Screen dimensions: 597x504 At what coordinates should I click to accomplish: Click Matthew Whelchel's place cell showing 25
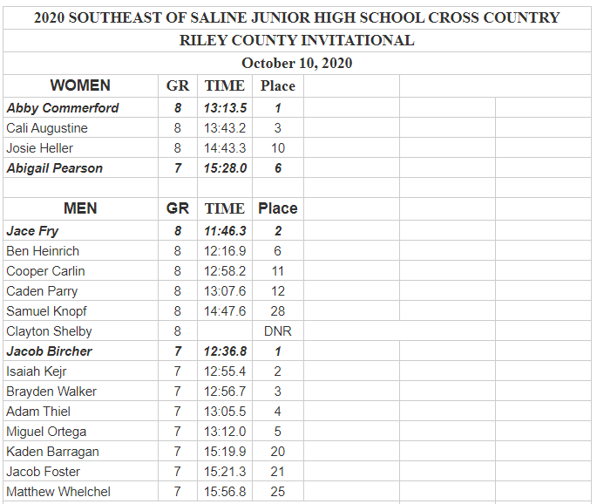click(x=277, y=492)
